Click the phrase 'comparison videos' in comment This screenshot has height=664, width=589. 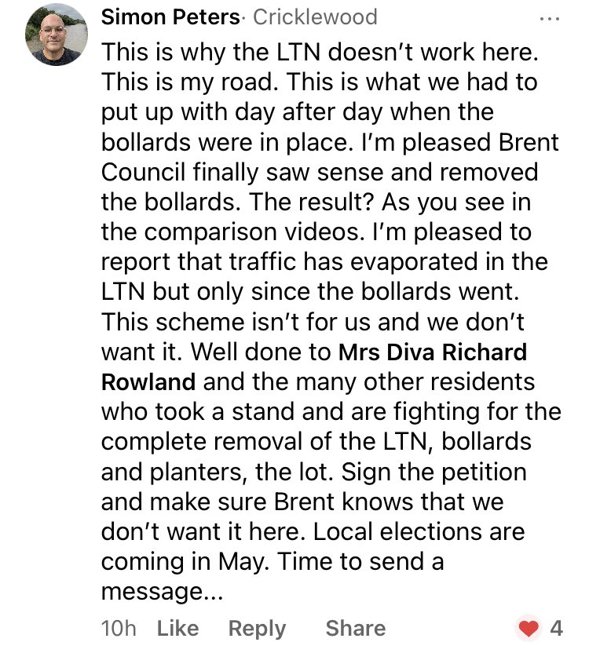(254, 232)
